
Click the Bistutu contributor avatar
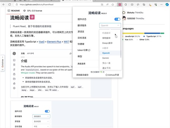click(124, 12)
